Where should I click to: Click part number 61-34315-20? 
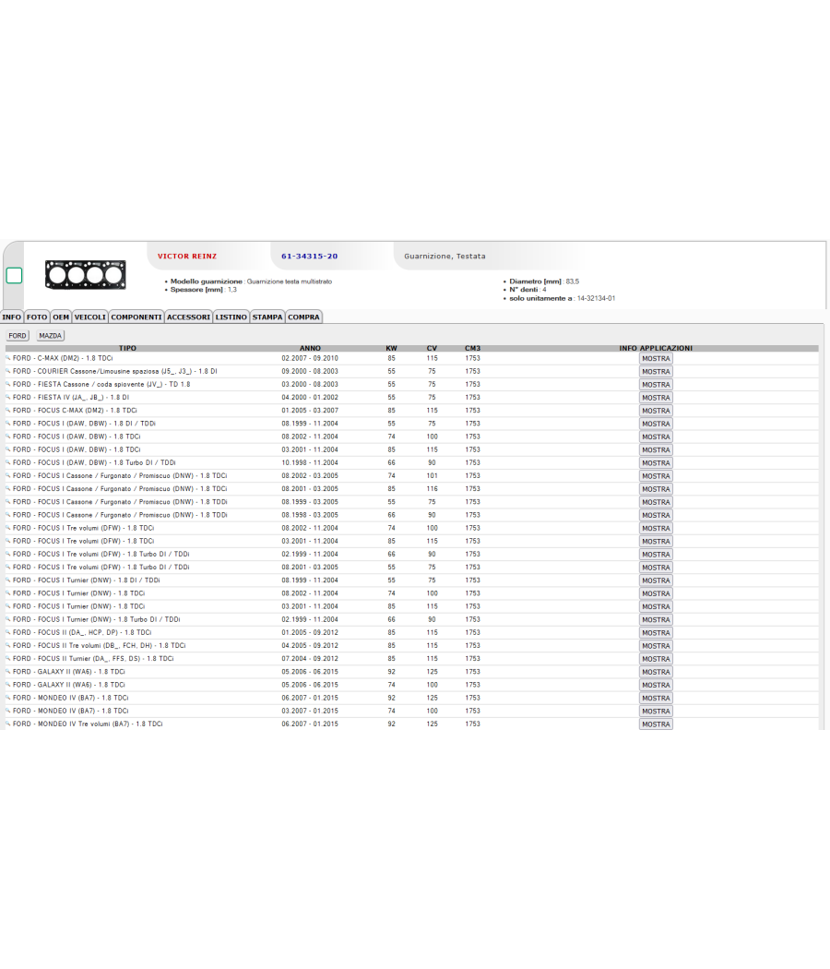(x=309, y=256)
